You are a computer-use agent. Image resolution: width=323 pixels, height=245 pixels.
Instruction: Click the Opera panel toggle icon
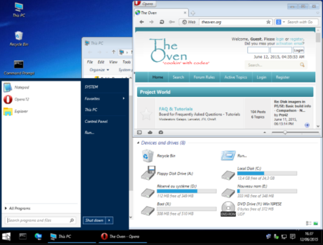click(x=140, y=133)
